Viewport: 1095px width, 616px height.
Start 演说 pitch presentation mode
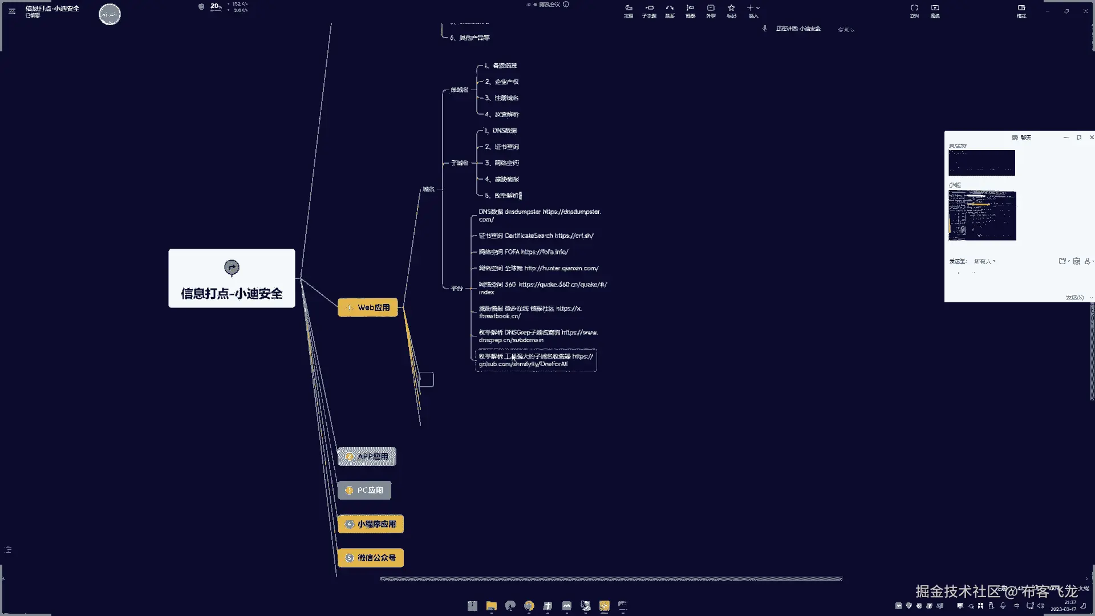(x=935, y=11)
